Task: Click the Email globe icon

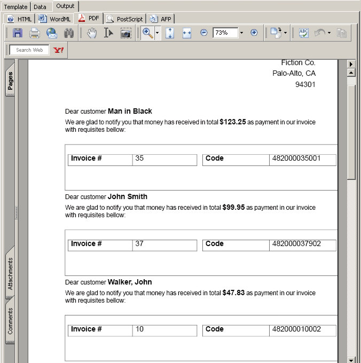Action: (52, 33)
